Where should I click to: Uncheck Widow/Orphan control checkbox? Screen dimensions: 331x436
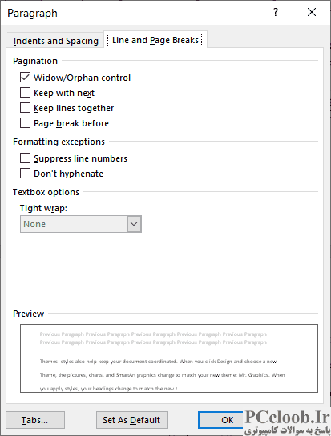pyautogui.click(x=25, y=78)
